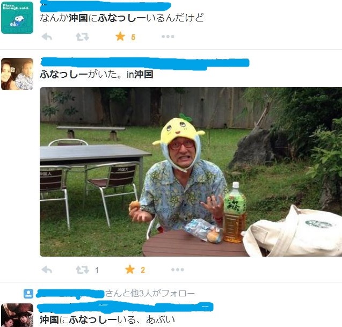The width and height of the screenshot is (342, 327).
Task: Click the bold 沖国 keyword in the first tweet
Action: pos(78,18)
